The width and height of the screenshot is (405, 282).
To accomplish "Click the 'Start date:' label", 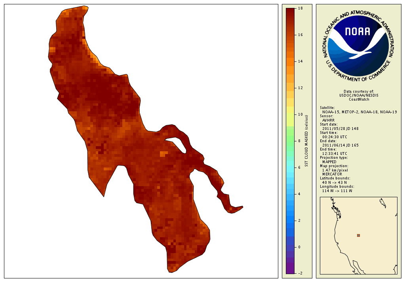I will pyautogui.click(x=329, y=124).
